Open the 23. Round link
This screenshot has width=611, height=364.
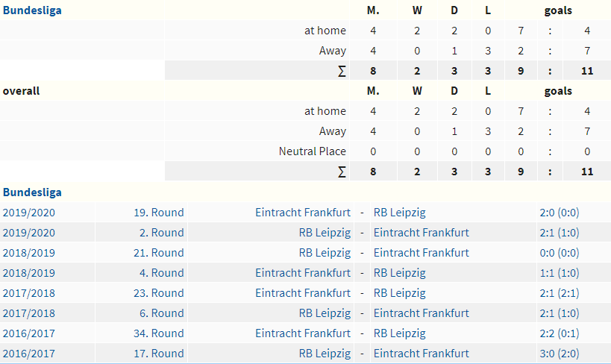159,293
